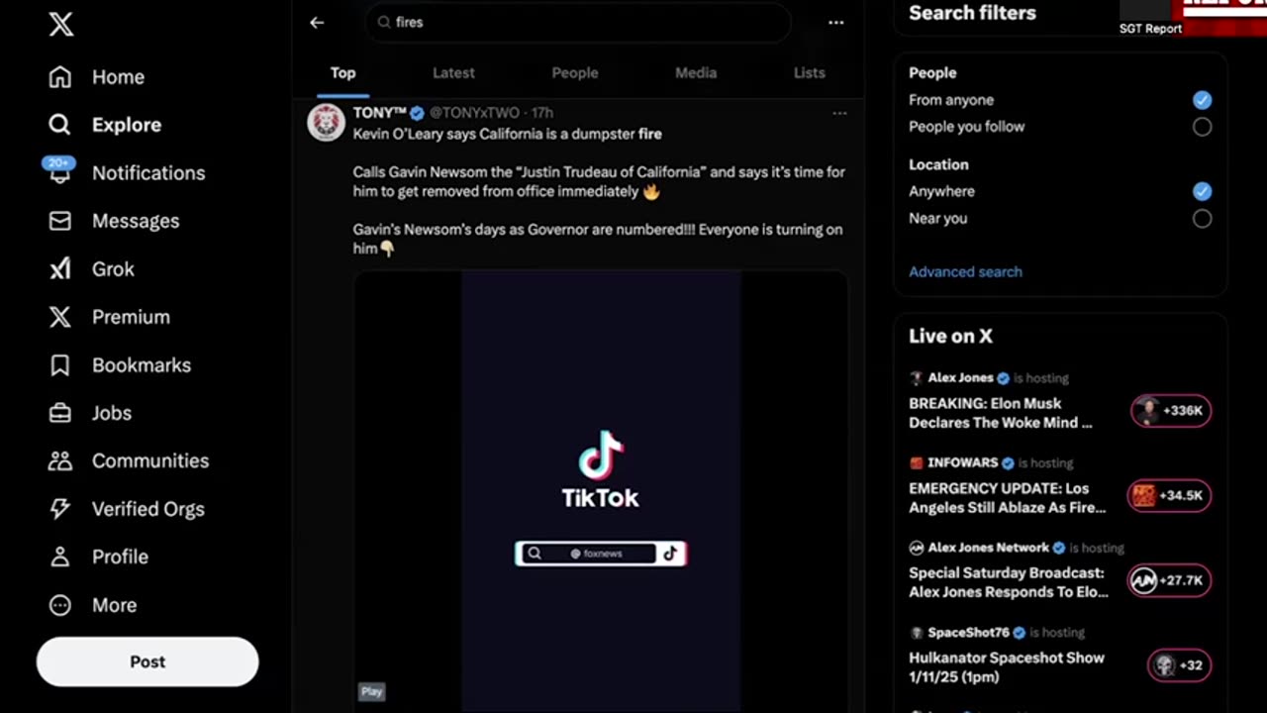Click the Communities label in sidebar
The height and width of the screenshot is (713, 1267).
[150, 461]
